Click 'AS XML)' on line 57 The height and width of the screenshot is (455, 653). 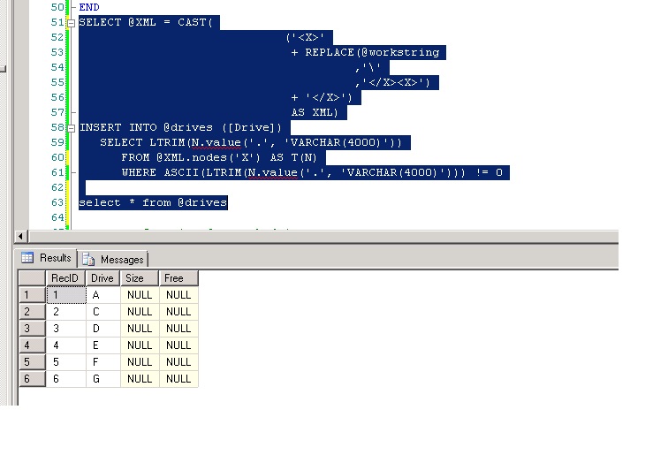pos(315,112)
